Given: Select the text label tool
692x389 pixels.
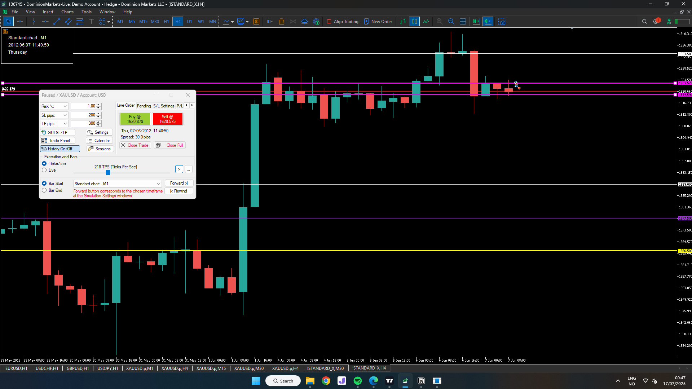Looking at the screenshot, I should [91, 22].
